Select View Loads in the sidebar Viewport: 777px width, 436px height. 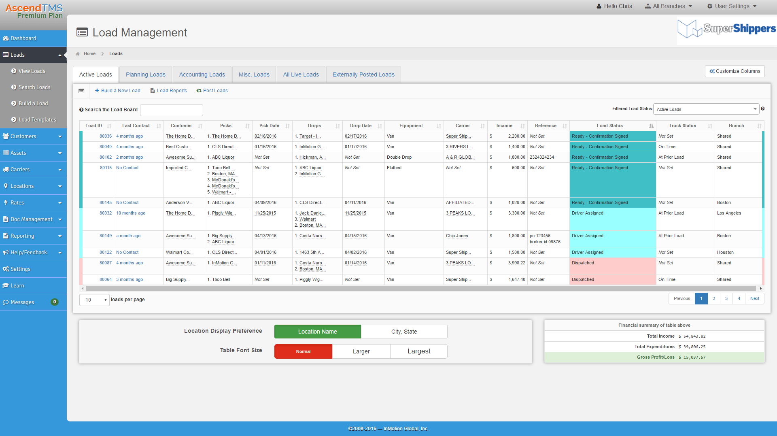[x=32, y=71]
